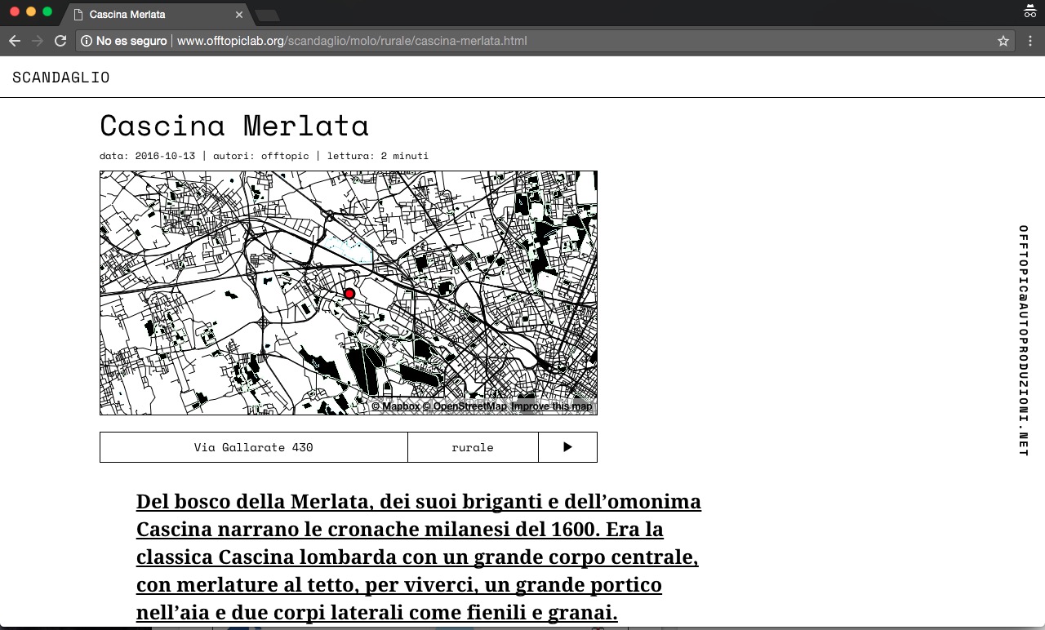This screenshot has width=1045, height=630.
Task: Click the black and white street map
Action: [x=349, y=293]
